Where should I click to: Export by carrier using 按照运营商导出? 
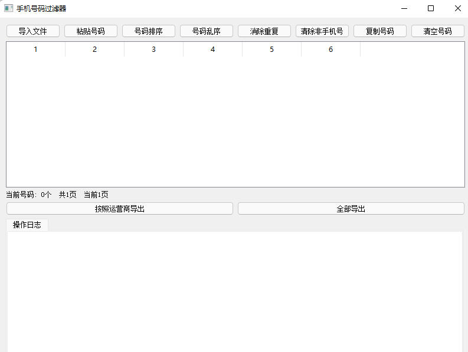tap(120, 209)
